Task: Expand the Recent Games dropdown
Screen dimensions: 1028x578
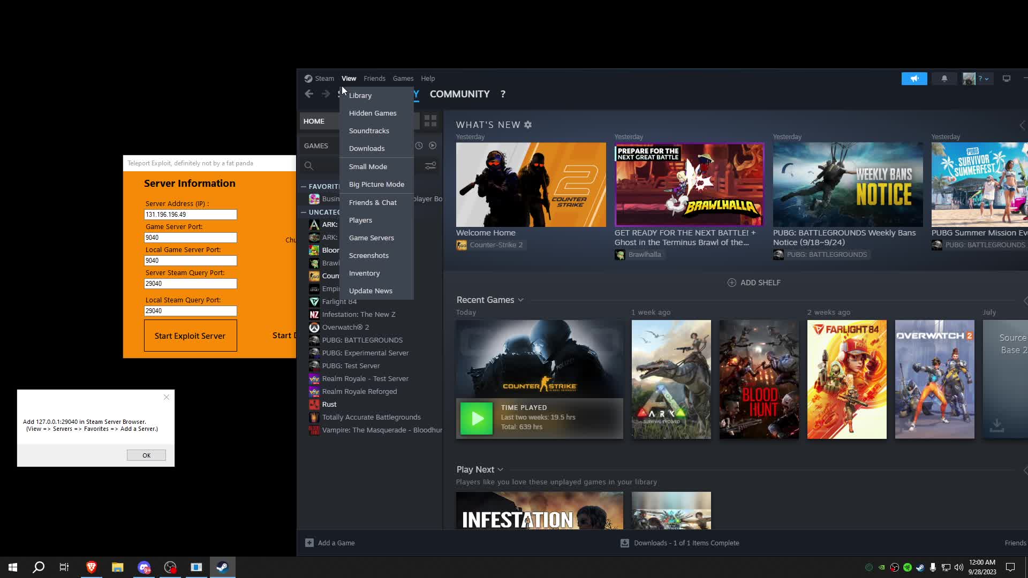Action: 520,300
